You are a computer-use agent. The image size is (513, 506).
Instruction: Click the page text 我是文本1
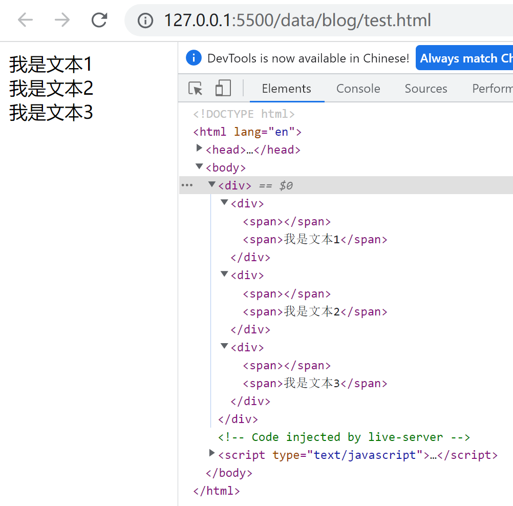click(x=51, y=64)
